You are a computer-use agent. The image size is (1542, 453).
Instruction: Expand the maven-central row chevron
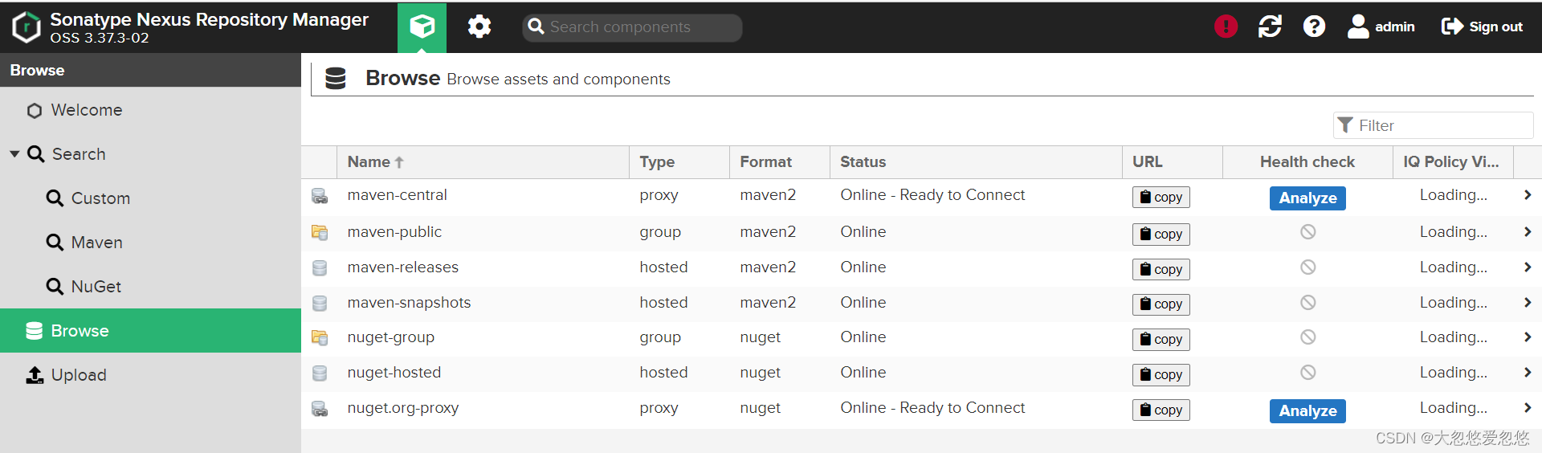tap(1527, 195)
